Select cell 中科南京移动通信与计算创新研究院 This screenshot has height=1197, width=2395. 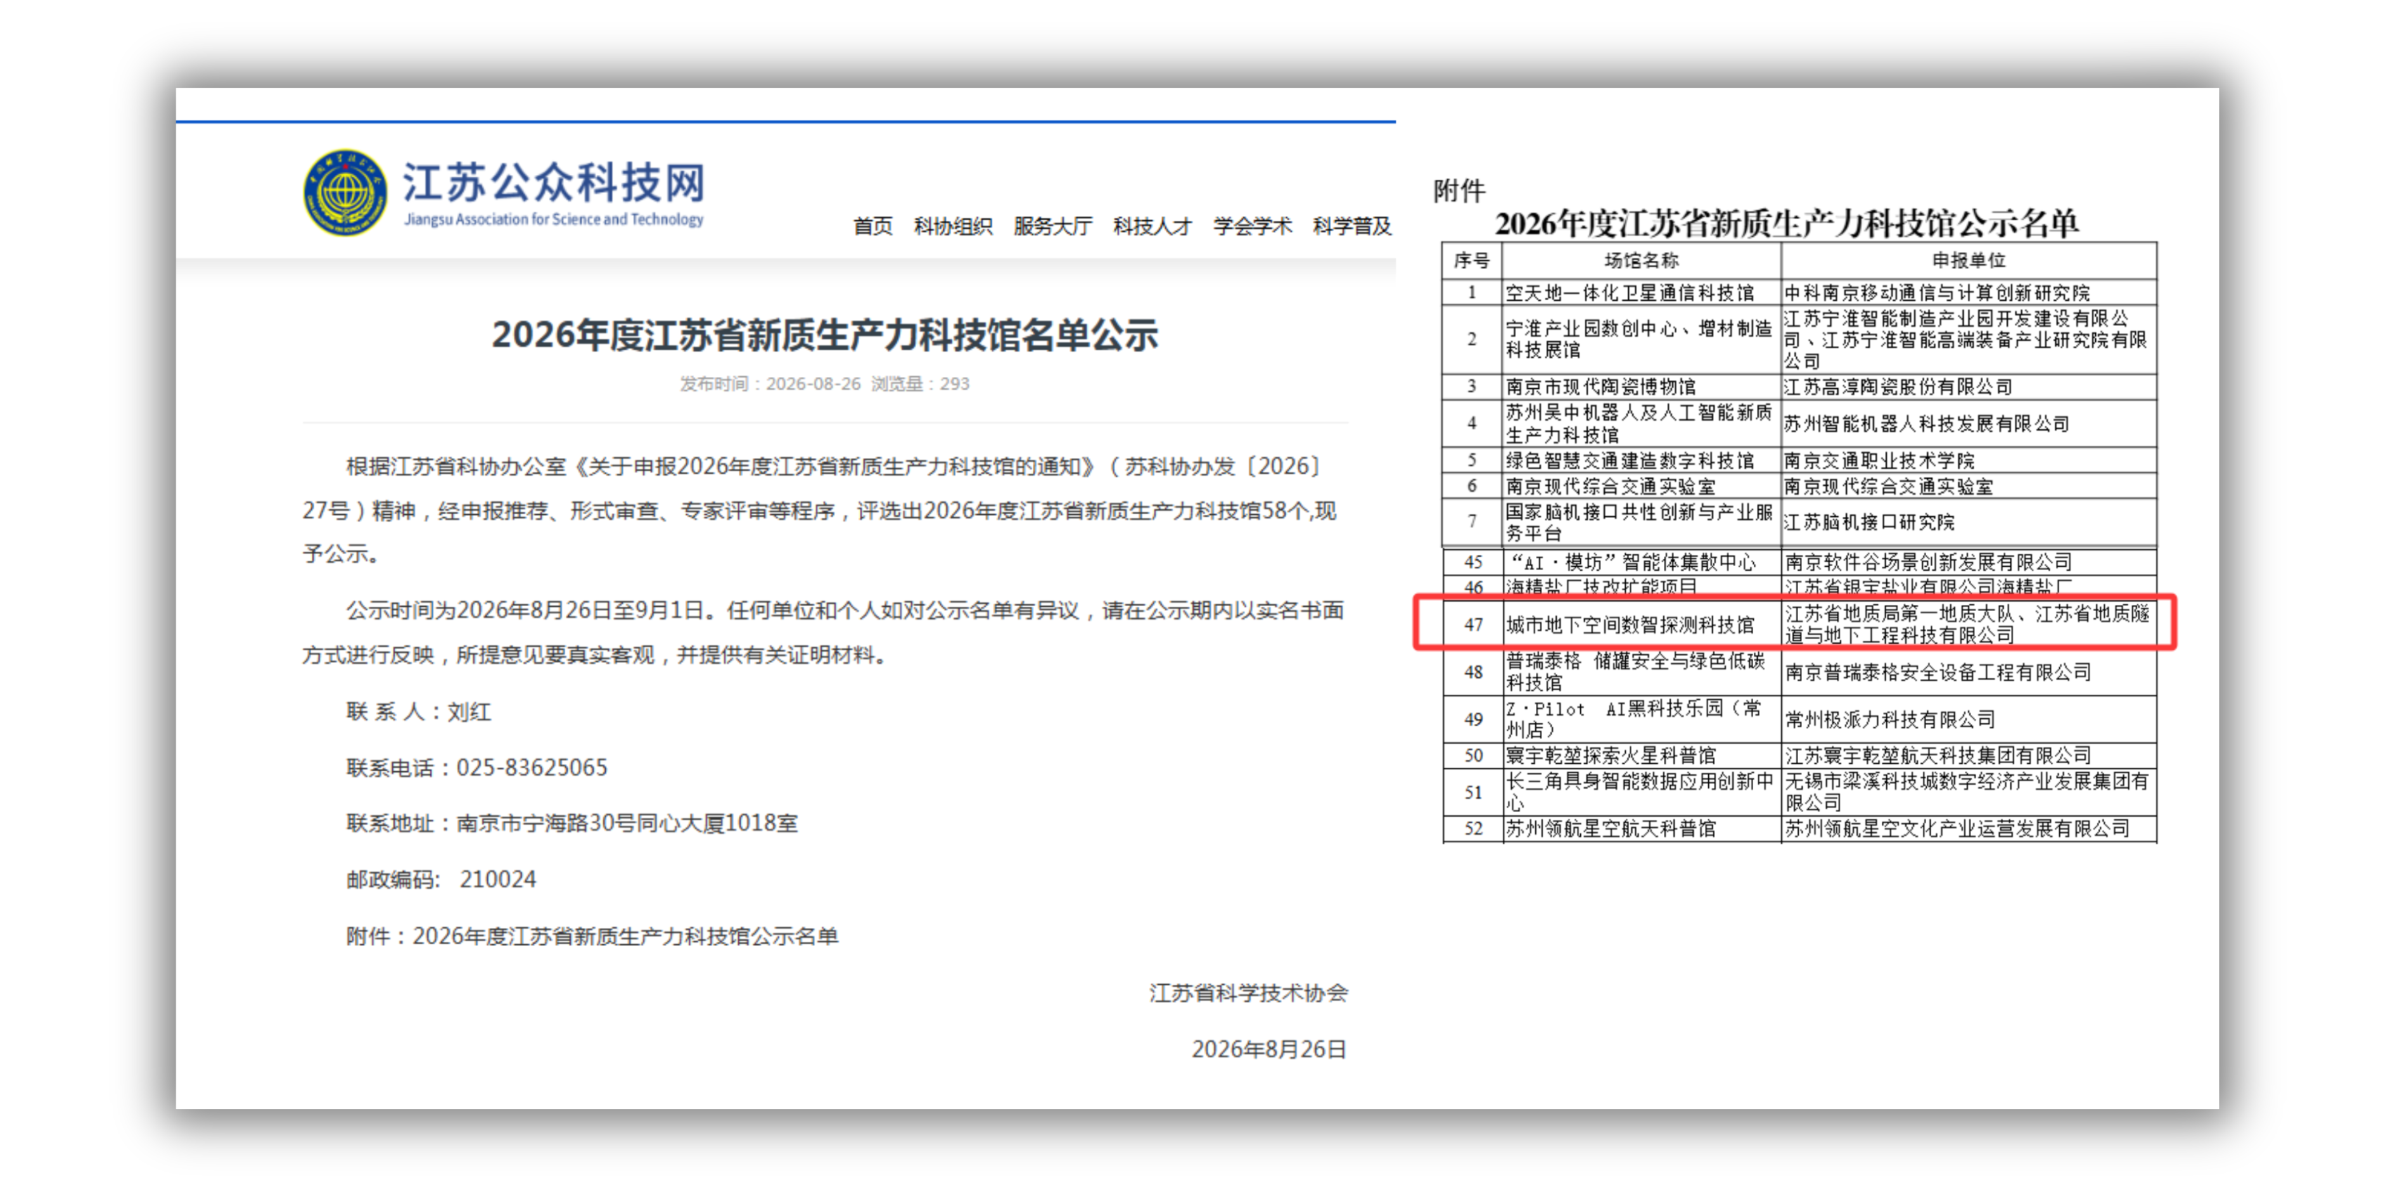[1968, 293]
